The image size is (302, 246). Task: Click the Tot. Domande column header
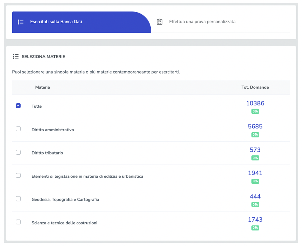point(255,87)
